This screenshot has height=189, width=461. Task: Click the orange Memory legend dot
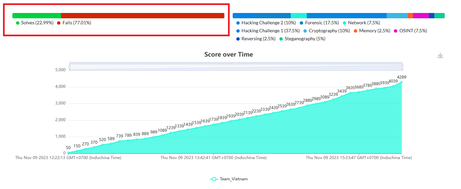click(356, 31)
